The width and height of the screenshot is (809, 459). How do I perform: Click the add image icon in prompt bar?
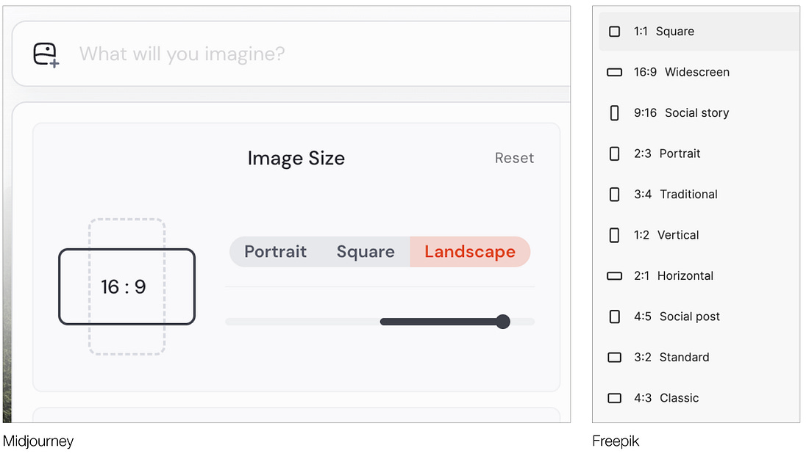tap(46, 55)
